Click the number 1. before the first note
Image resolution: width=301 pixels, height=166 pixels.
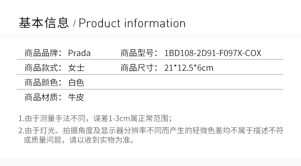[x=21, y=118]
